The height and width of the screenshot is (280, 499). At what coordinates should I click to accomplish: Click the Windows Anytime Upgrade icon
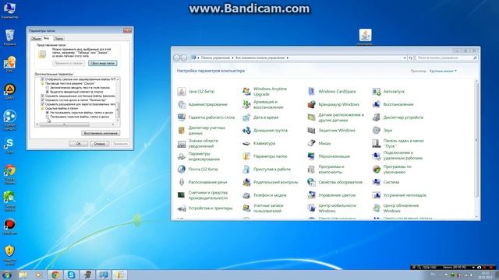(x=246, y=92)
